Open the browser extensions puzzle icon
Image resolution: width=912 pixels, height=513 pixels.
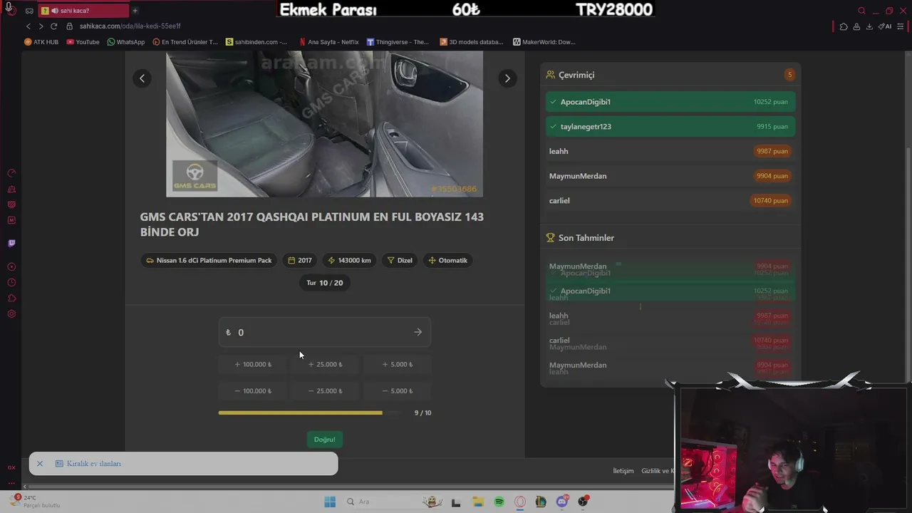coord(844,26)
